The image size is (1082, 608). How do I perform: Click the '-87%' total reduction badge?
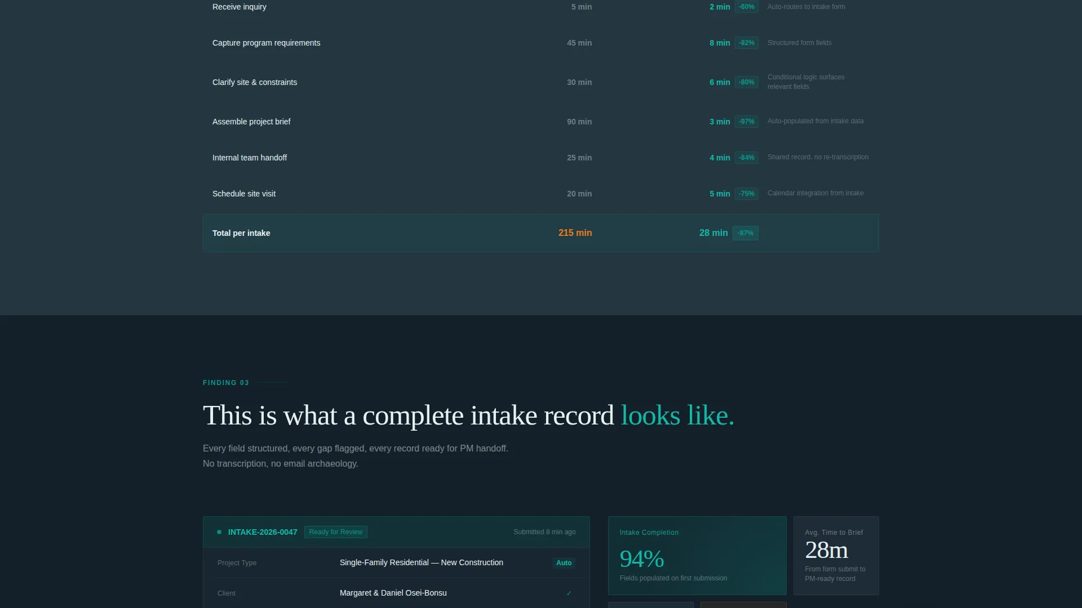(746, 233)
